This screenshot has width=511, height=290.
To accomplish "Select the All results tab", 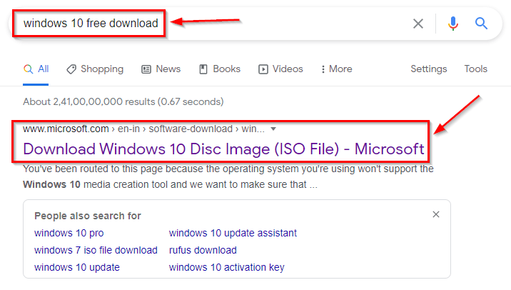I will pyautogui.click(x=36, y=69).
